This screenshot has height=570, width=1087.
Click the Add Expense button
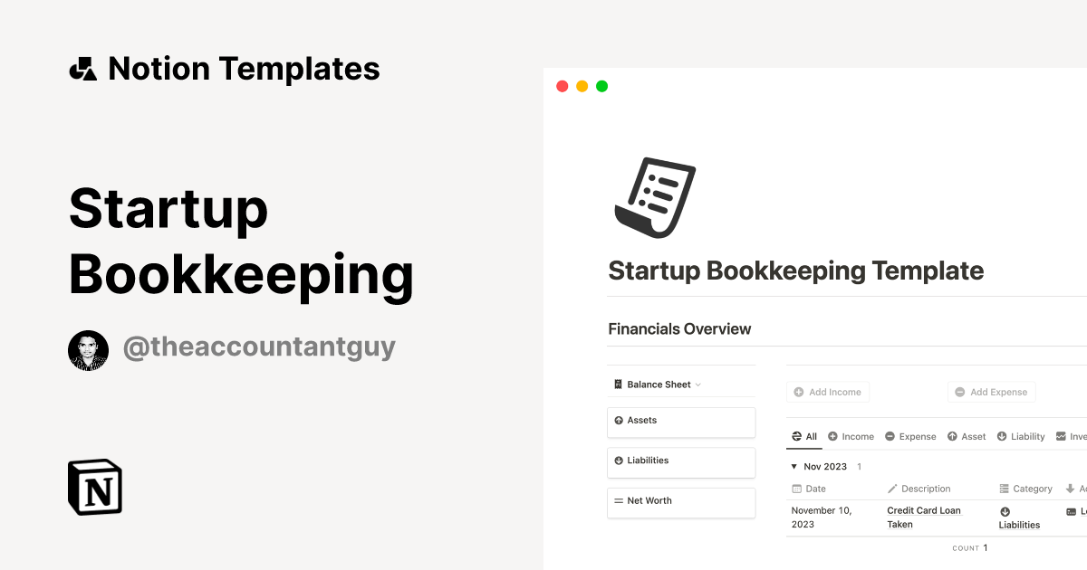tap(991, 391)
